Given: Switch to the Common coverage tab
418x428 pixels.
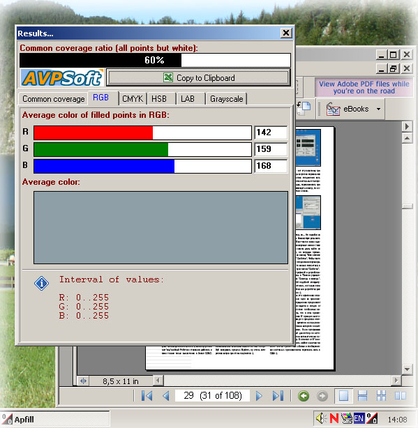Looking at the screenshot, I should pos(53,99).
